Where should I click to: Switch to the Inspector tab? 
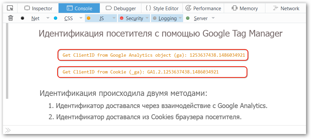(x=38, y=8)
